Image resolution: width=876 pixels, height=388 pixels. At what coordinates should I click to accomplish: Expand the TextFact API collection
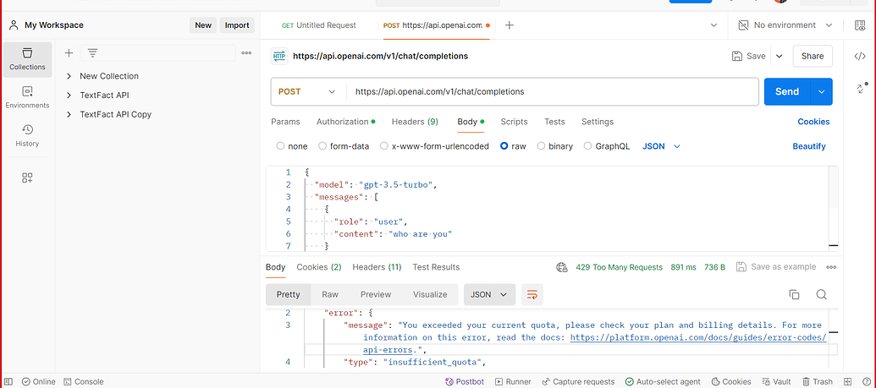click(x=69, y=96)
